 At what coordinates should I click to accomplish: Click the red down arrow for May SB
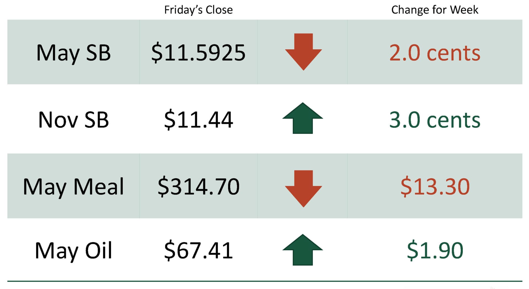tap(303, 51)
